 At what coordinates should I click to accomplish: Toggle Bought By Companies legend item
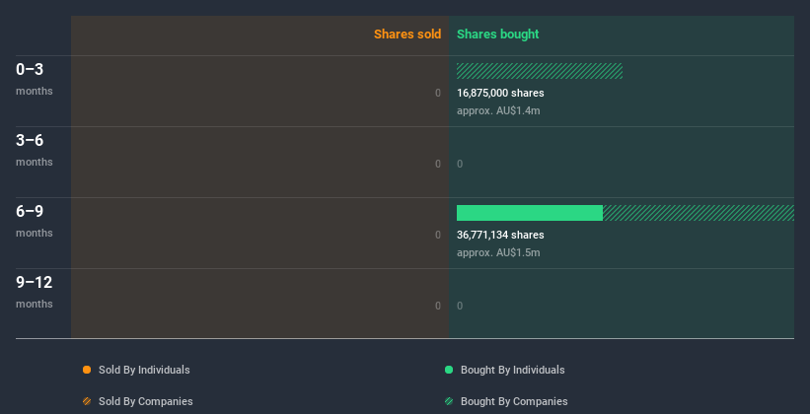coord(506,401)
